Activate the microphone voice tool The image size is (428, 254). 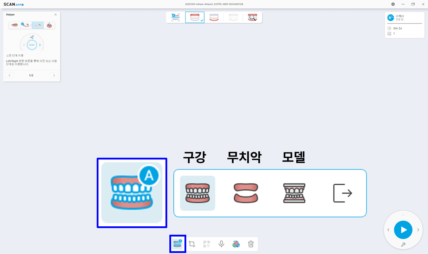(221, 244)
